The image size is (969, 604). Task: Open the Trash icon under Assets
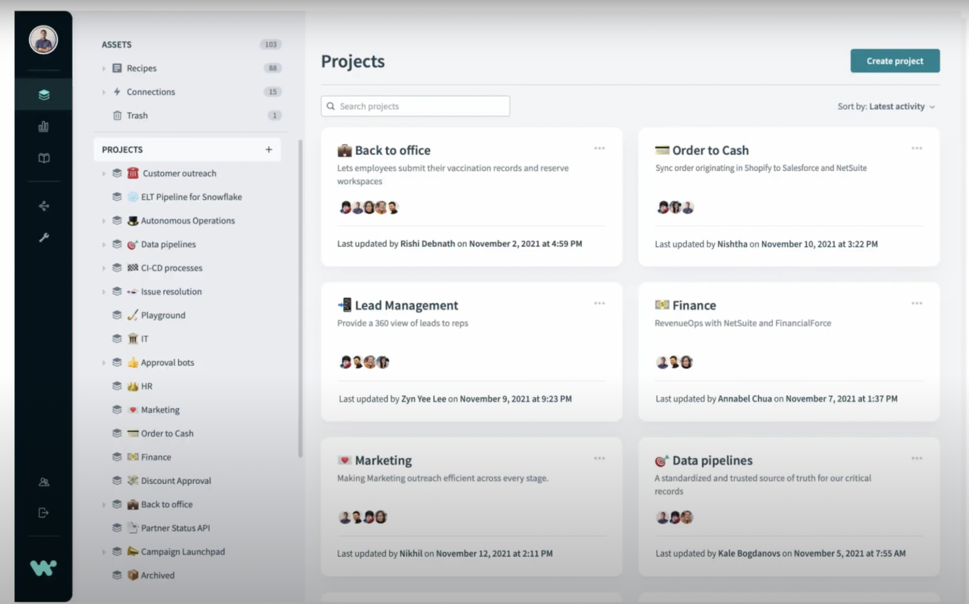117,115
